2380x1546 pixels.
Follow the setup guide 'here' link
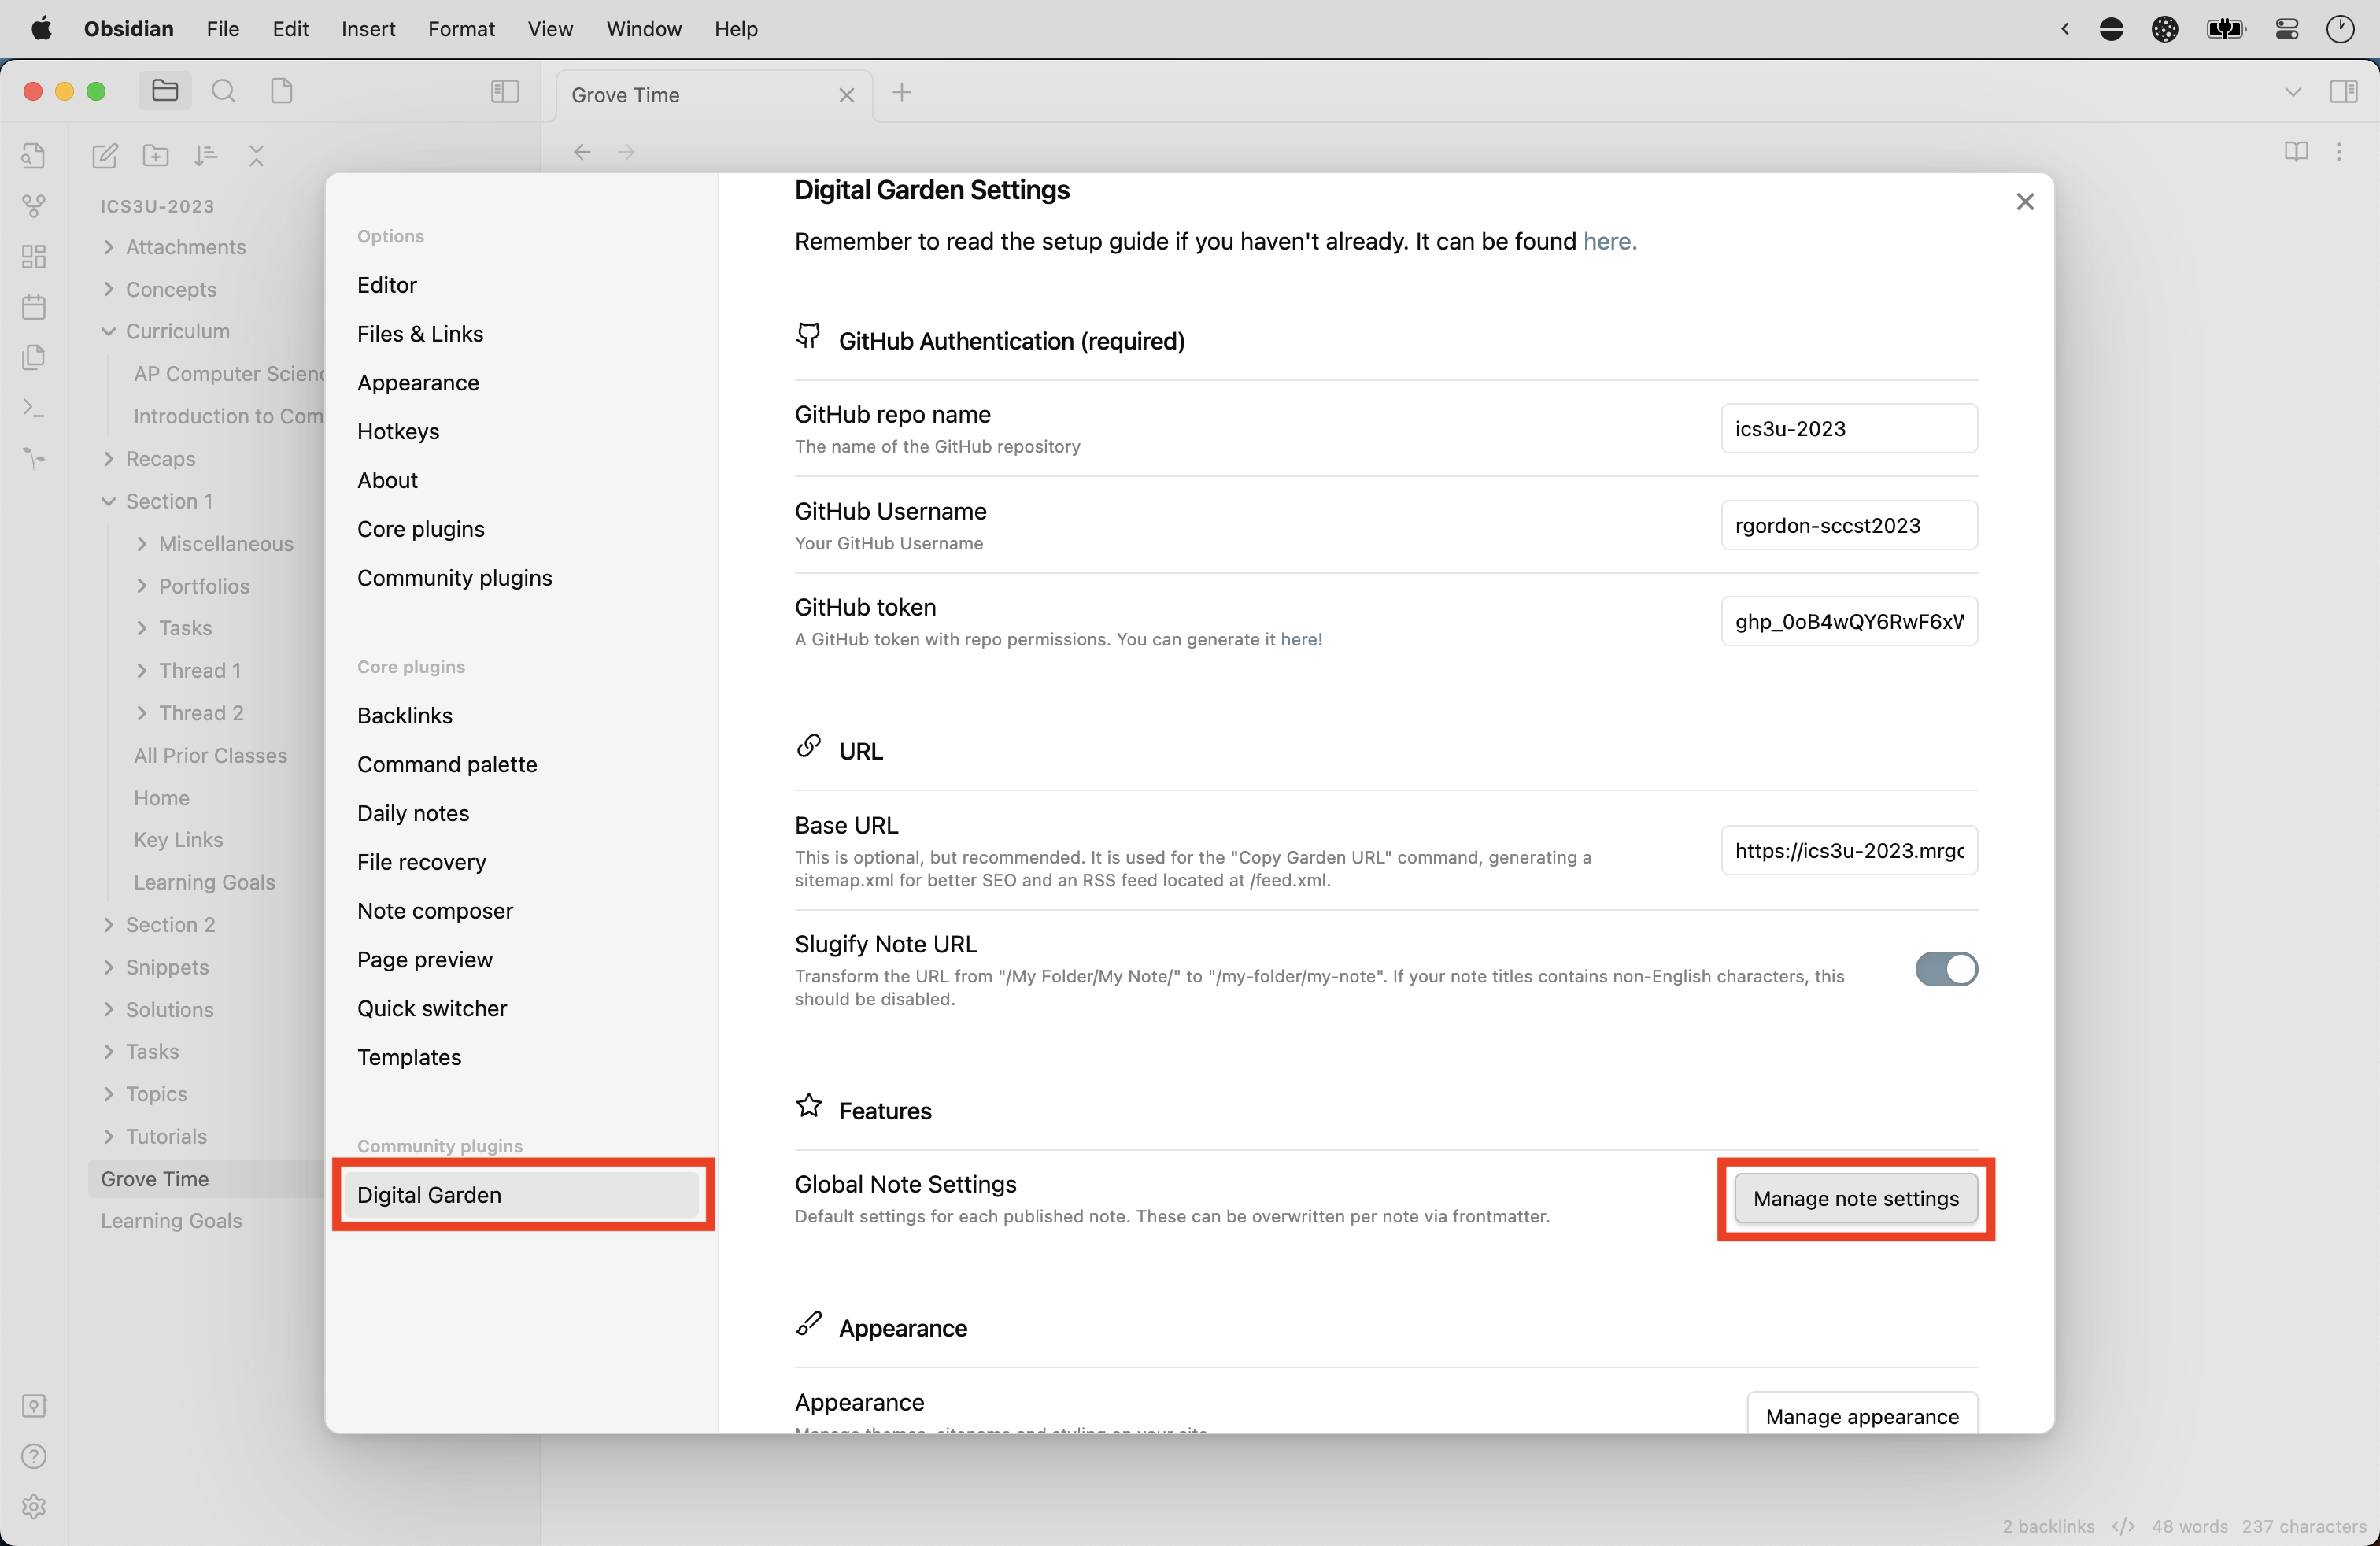point(1609,241)
